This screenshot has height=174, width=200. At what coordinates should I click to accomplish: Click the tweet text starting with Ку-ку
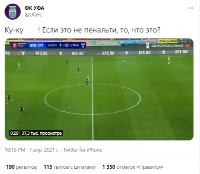pyautogui.click(x=82, y=30)
